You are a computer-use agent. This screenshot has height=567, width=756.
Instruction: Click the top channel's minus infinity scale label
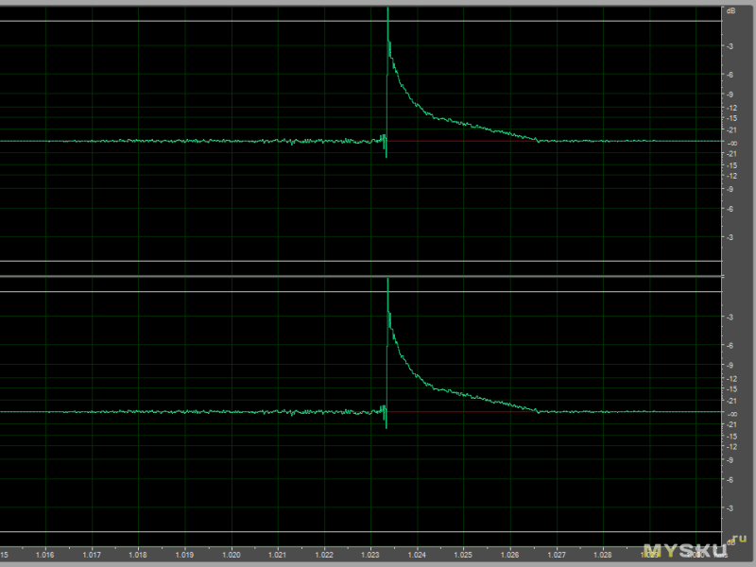(x=730, y=142)
